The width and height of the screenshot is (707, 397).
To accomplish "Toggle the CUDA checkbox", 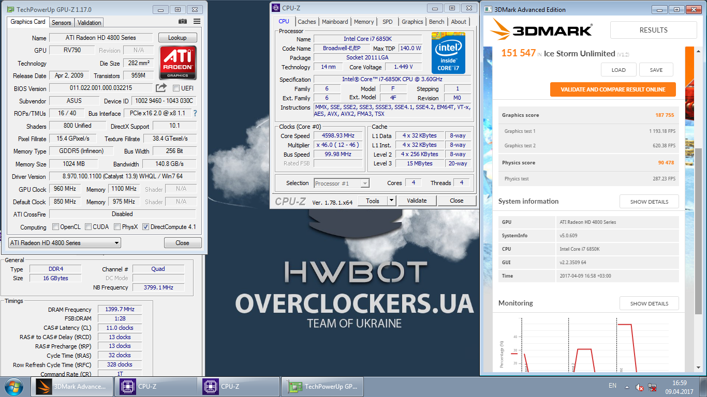I will 89,227.
